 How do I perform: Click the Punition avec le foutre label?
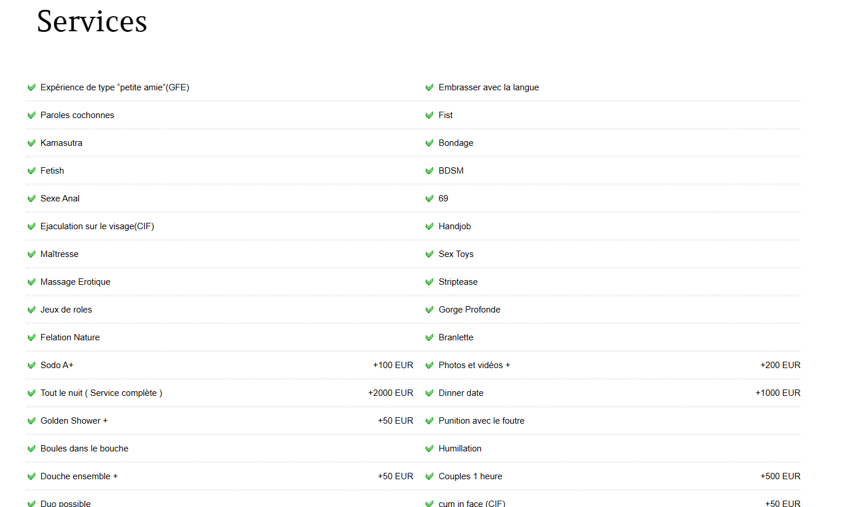[x=481, y=421]
